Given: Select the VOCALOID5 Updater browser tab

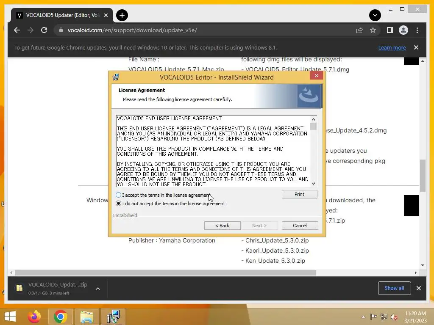Looking at the screenshot, I should pos(61,15).
